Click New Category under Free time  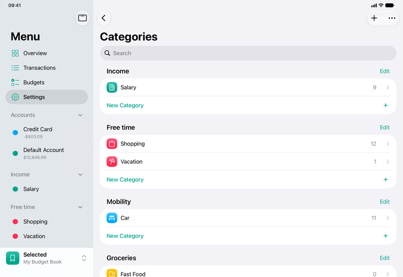coord(125,179)
